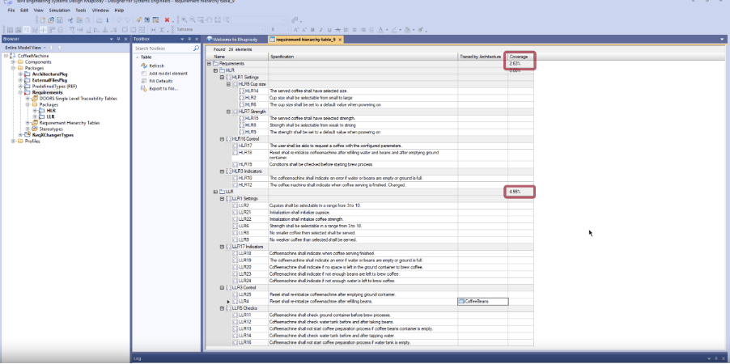Select the ReqXChangerTypes package node

click(53, 135)
